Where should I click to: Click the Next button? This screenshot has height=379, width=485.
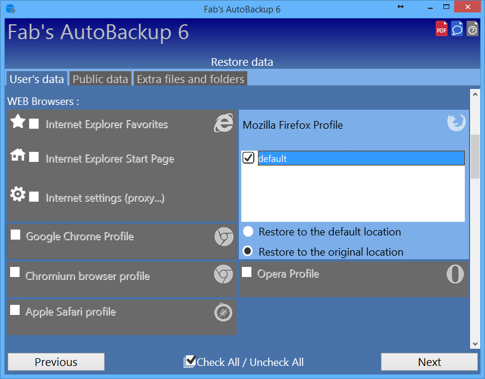(429, 362)
